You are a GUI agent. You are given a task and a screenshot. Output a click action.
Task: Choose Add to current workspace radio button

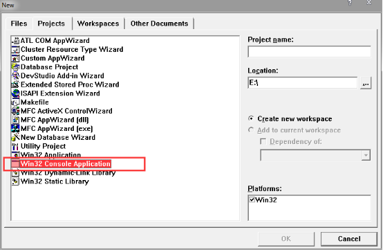coord(251,130)
